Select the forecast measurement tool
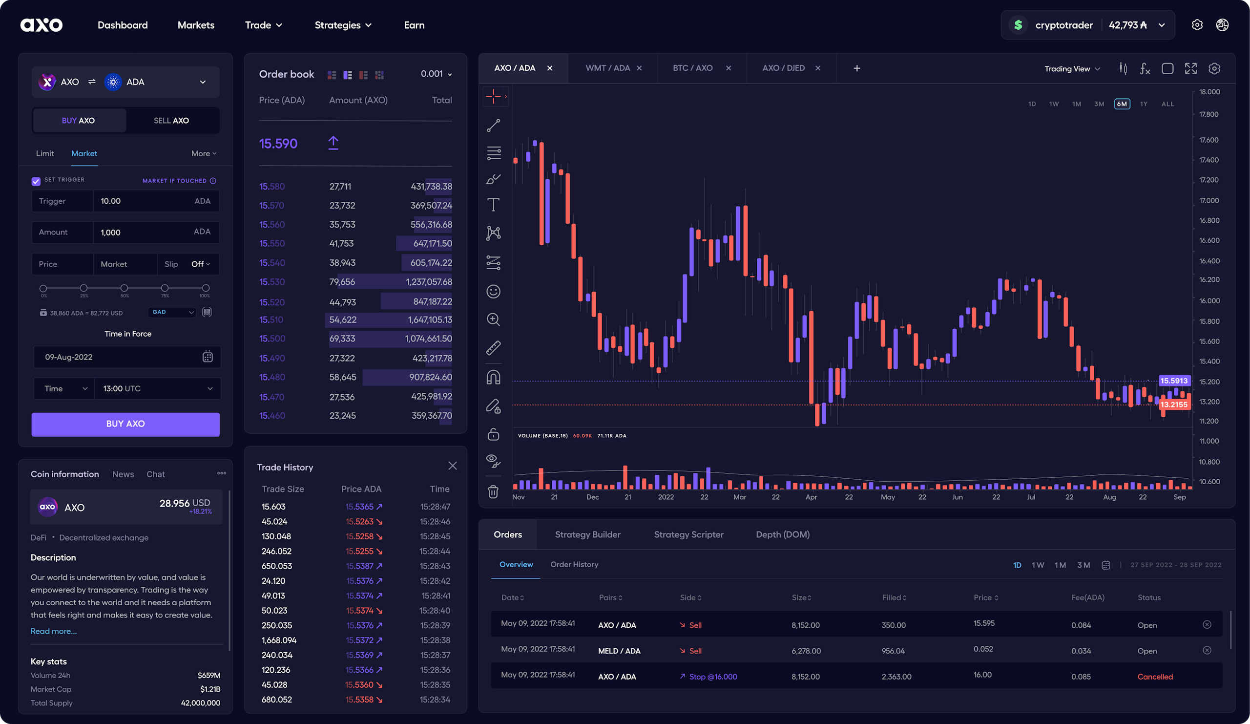The height and width of the screenshot is (724, 1250). (x=493, y=262)
